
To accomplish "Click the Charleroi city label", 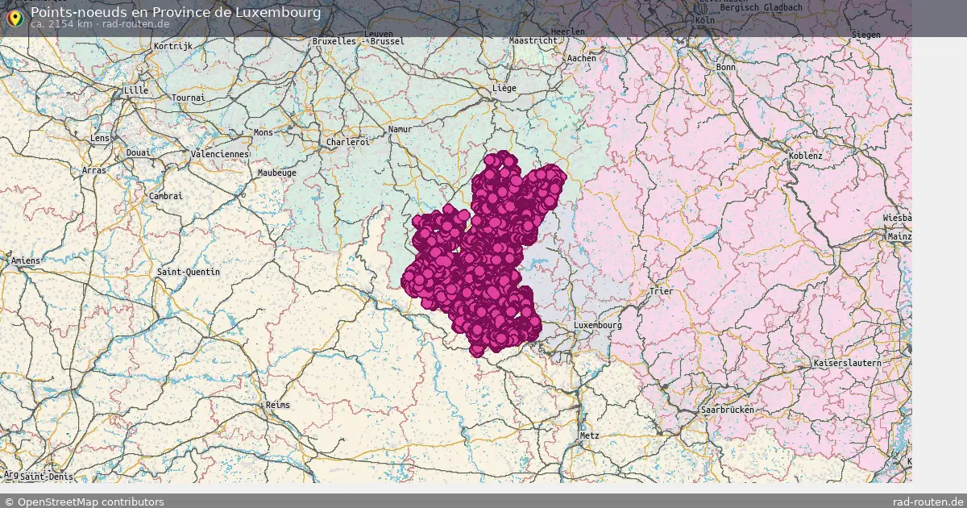I will click(x=347, y=142).
